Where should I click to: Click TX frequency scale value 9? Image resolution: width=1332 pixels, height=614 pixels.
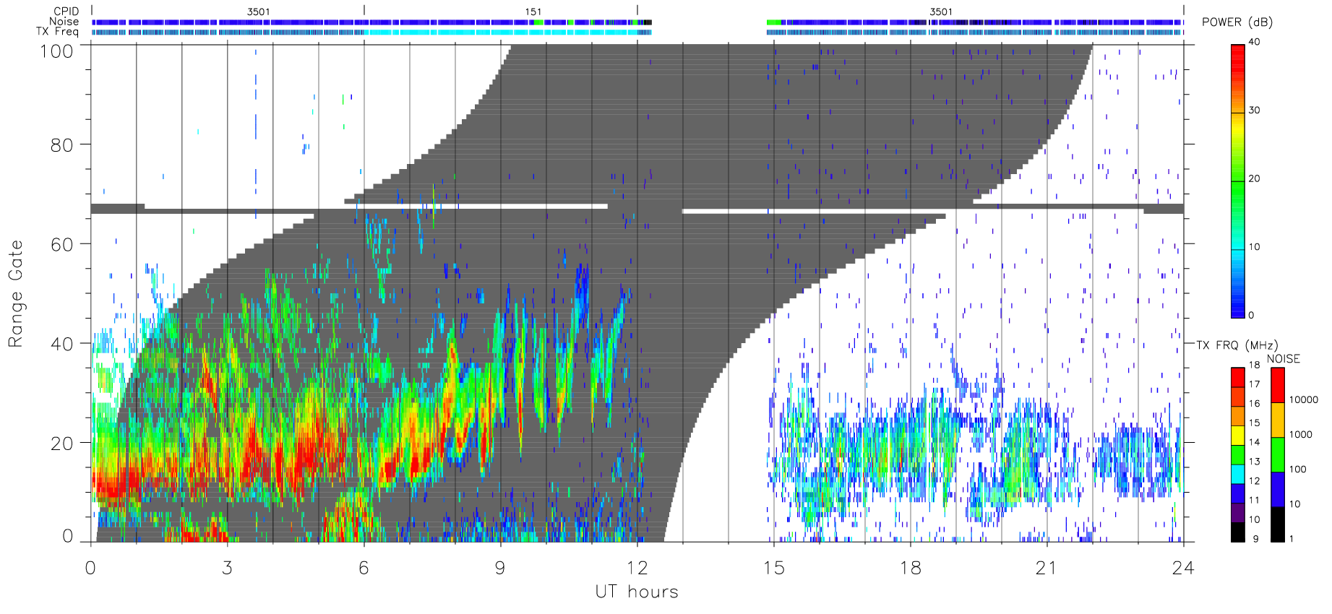coord(1255,539)
